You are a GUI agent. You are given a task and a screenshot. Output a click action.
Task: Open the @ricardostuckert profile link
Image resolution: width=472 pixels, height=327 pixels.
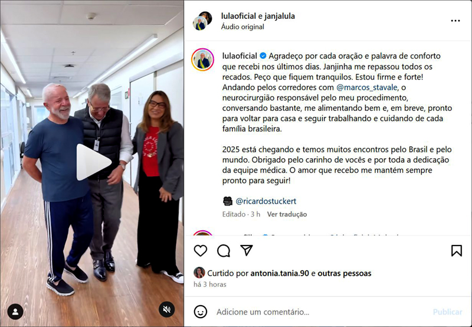[266, 201]
